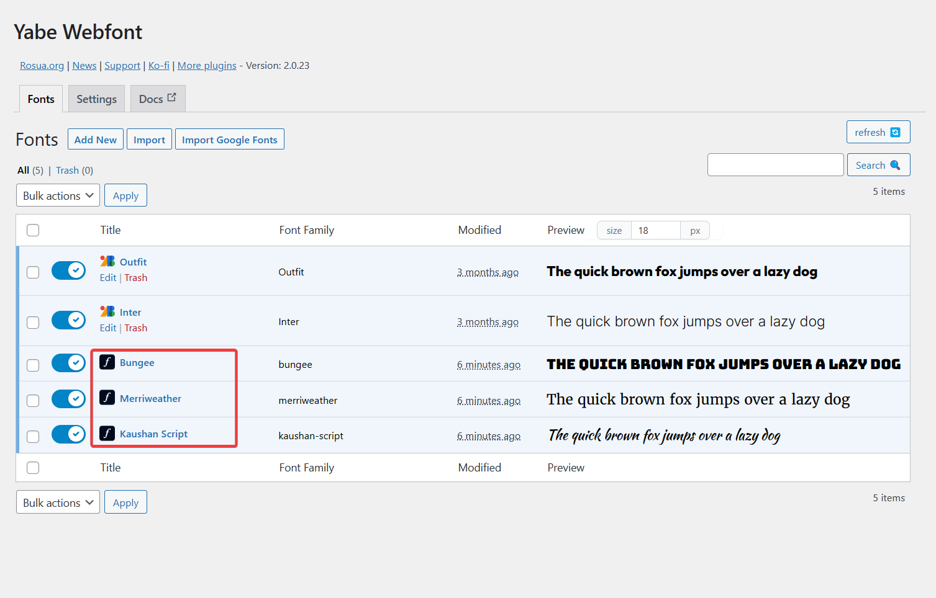Check the Kaushan Script row checkbox
936x598 pixels.
(33, 437)
